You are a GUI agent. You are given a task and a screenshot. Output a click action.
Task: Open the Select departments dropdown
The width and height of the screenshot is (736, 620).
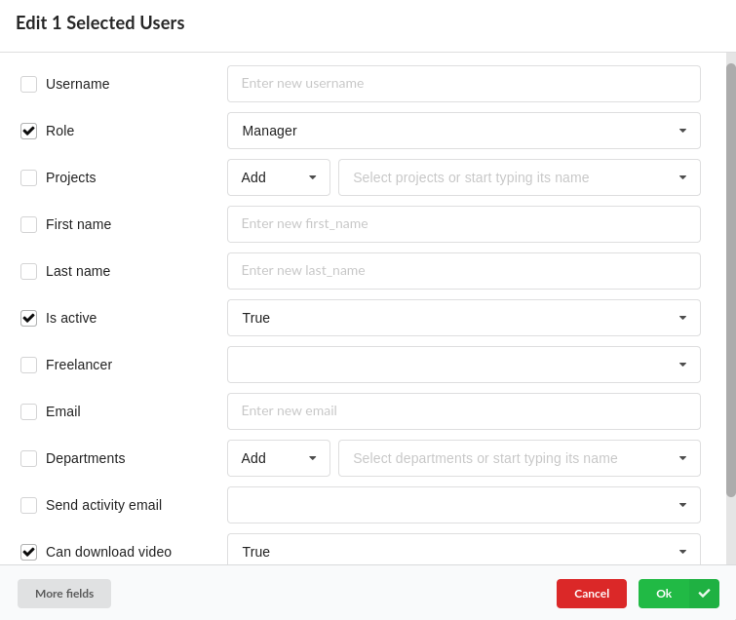tap(519, 458)
